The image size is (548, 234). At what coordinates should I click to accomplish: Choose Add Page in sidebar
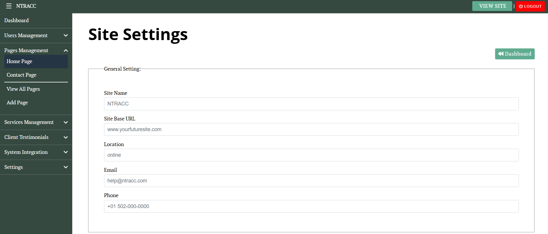17,103
